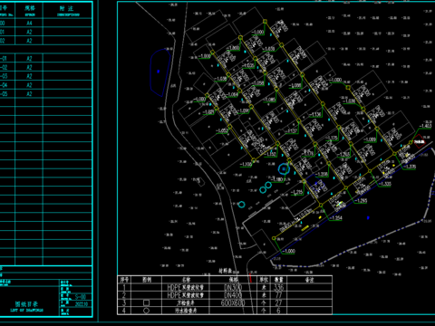Screen dimensions: 435x326
Task: Select the topmost yellow manhole node
Action: (x=265, y=22)
